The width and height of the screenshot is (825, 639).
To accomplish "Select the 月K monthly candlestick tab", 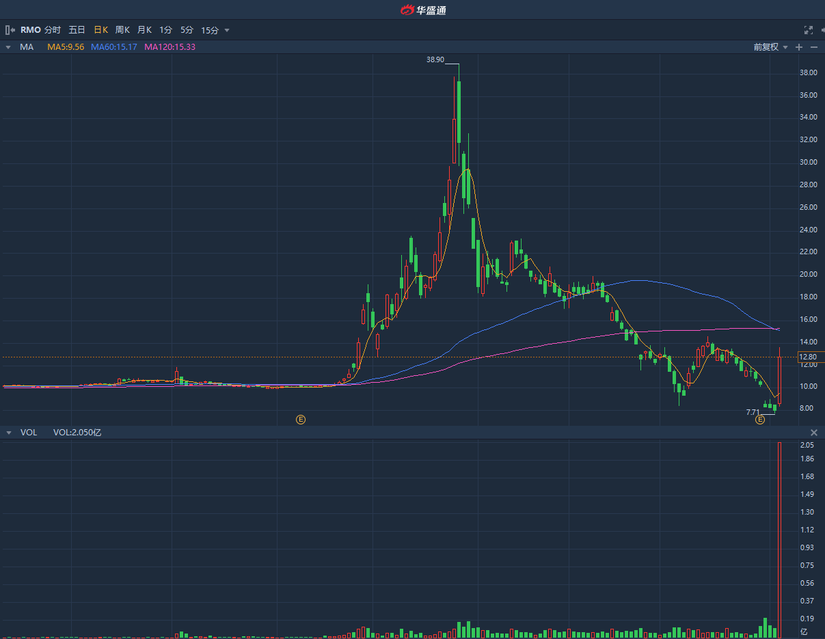I will coord(144,30).
